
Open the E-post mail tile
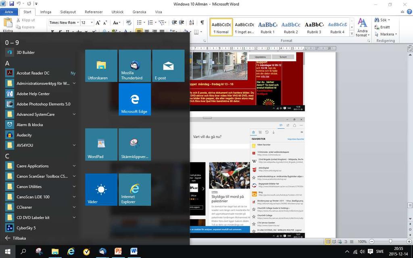coord(168,66)
